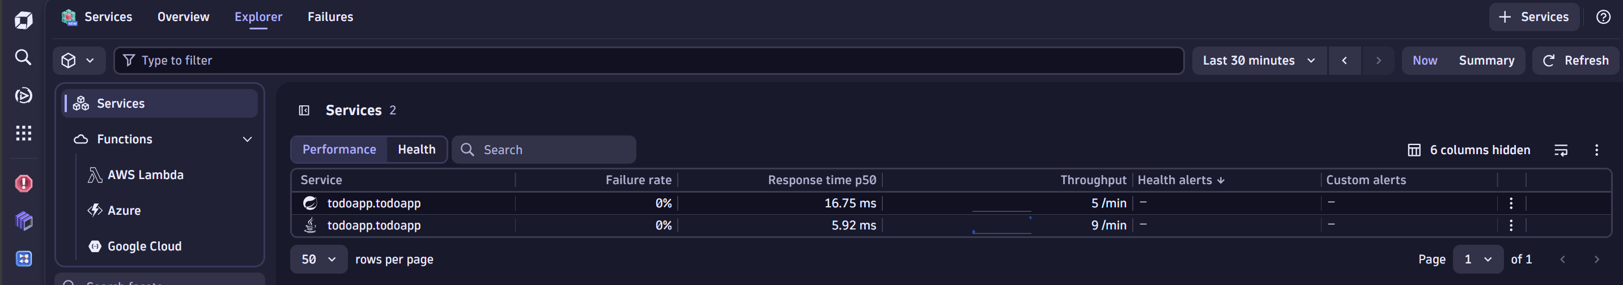Change the 50 rows per page dropdown
The image size is (1623, 285).
pos(318,259)
